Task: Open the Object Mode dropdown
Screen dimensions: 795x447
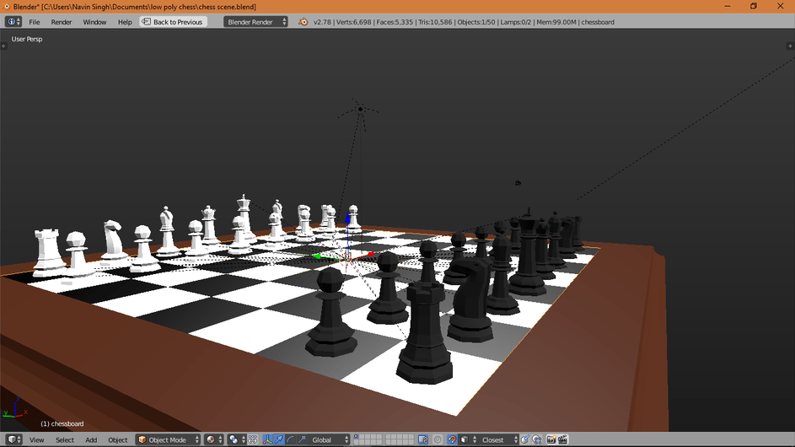Action: [x=169, y=439]
